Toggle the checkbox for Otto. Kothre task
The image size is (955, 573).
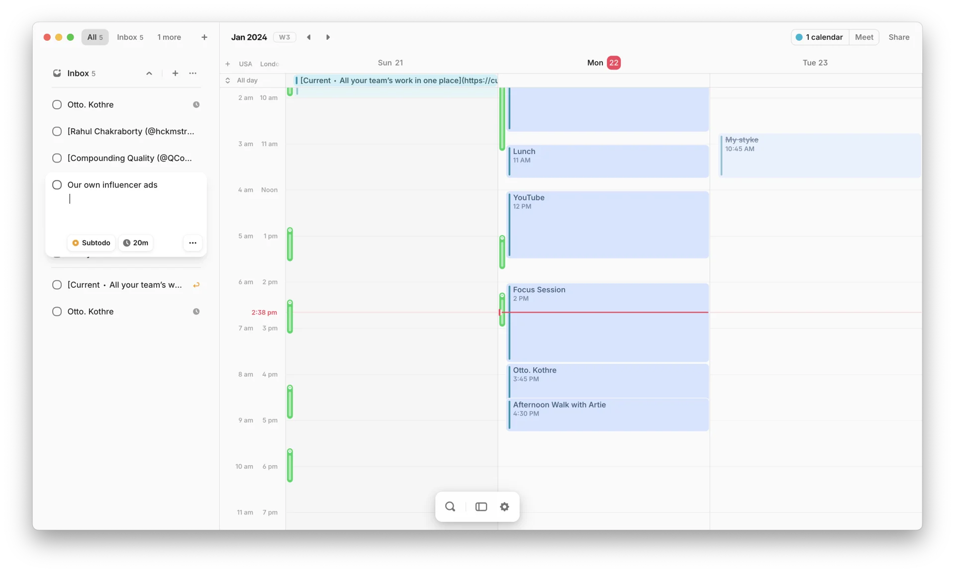[57, 104]
